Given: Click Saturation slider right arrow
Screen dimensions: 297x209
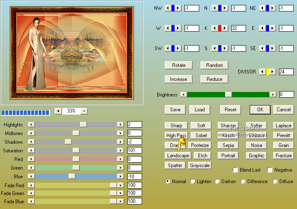Looking at the screenshot, I should pos(120,150).
